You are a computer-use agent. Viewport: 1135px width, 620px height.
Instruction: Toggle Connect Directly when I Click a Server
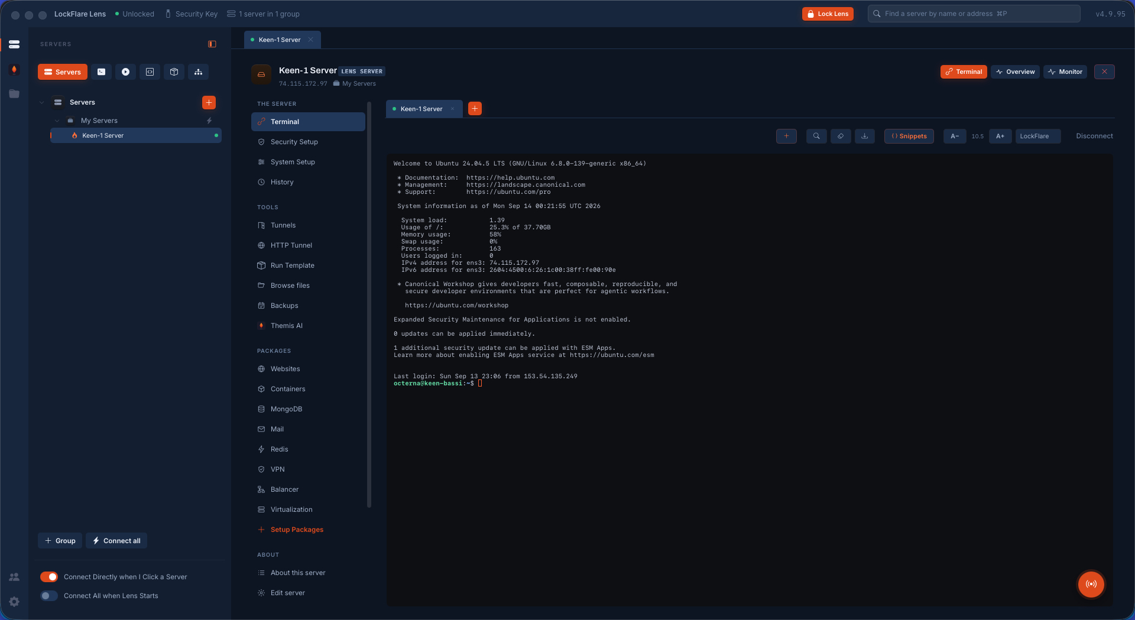pos(49,577)
